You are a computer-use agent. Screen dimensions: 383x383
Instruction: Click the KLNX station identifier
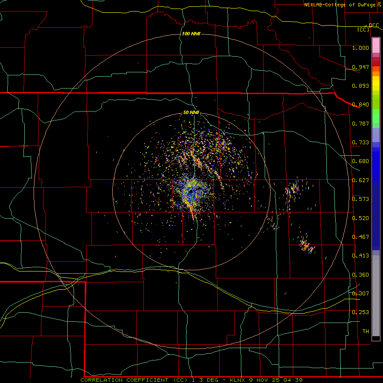[237, 380]
